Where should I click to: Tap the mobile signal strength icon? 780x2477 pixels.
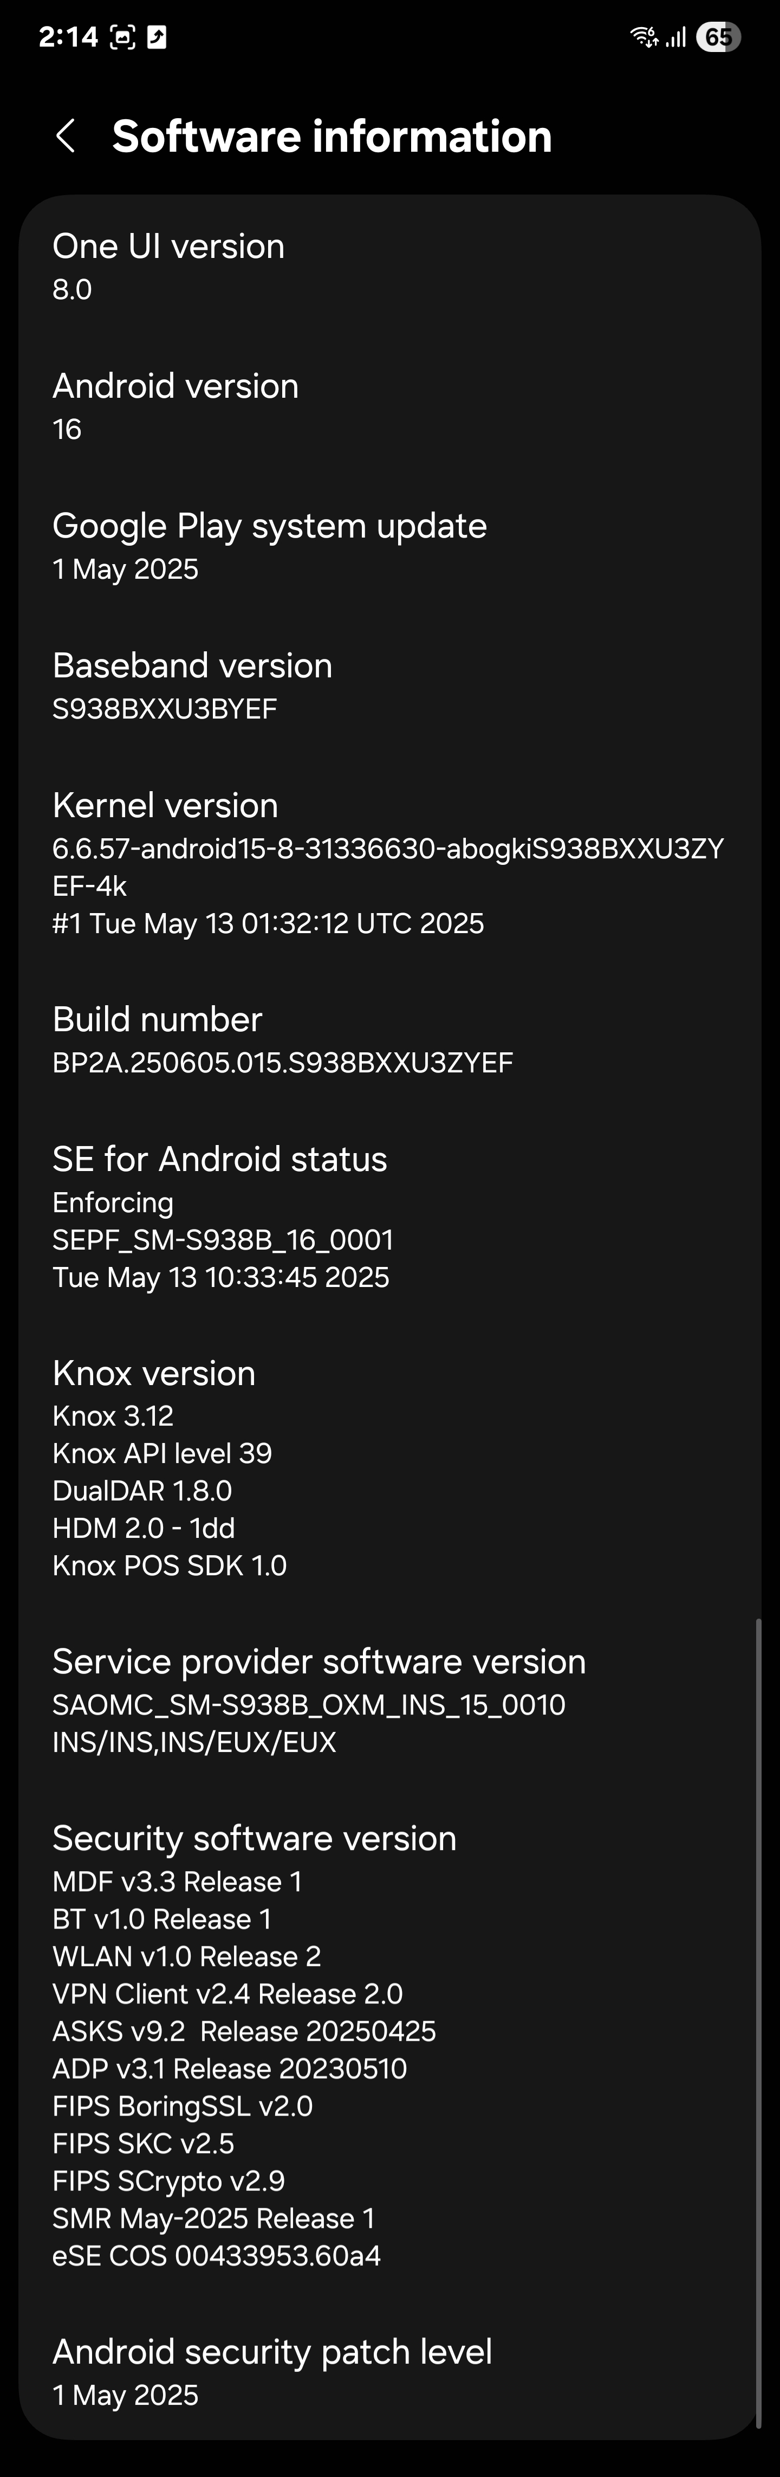676,37
